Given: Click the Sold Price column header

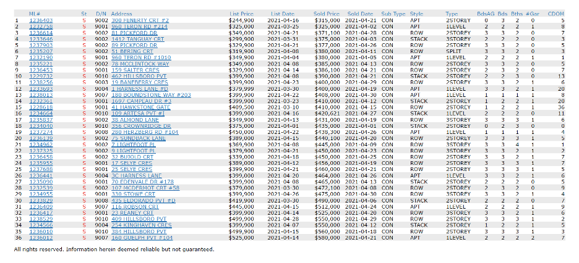Looking at the screenshot, I should click(326, 13).
